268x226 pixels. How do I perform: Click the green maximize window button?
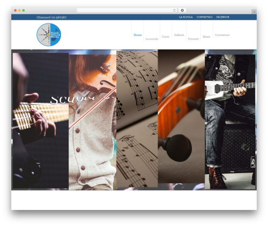click(24, 10)
